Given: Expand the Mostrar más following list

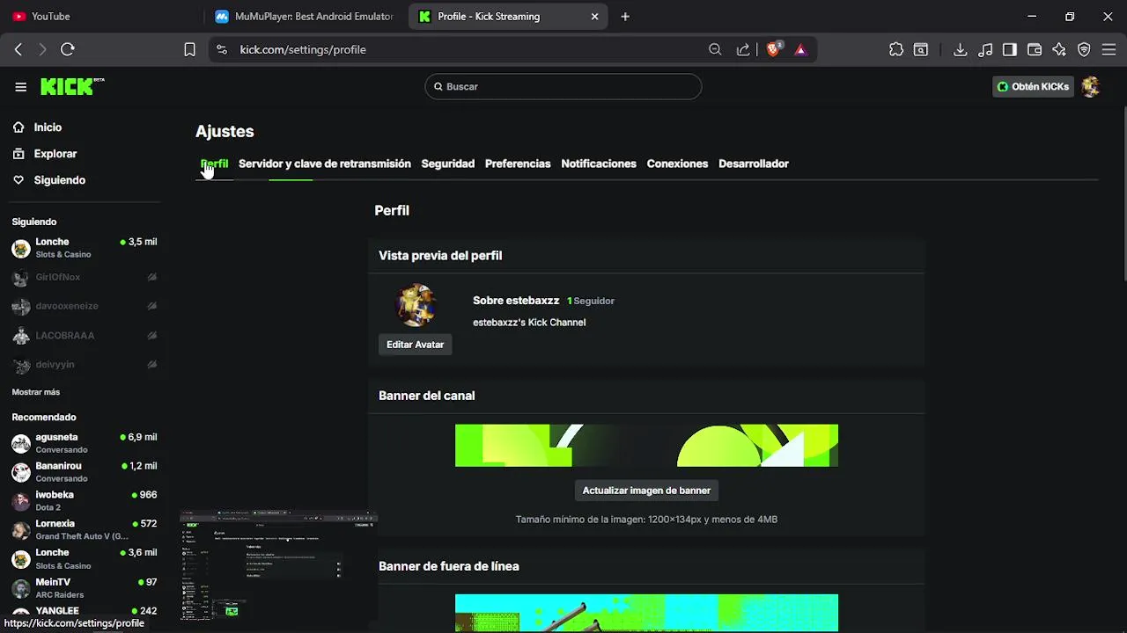Looking at the screenshot, I should pos(36,392).
